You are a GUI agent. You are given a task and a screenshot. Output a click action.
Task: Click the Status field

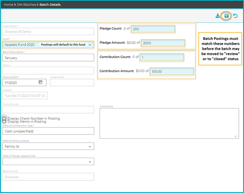point(48,71)
